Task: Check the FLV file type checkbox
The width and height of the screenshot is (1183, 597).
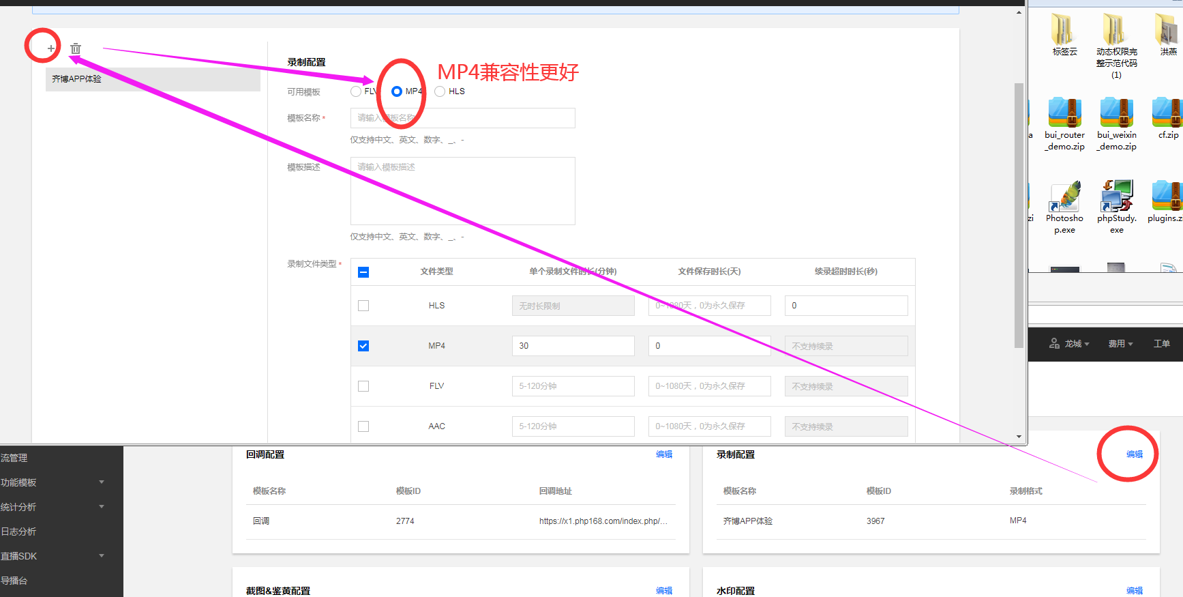Action: (363, 386)
